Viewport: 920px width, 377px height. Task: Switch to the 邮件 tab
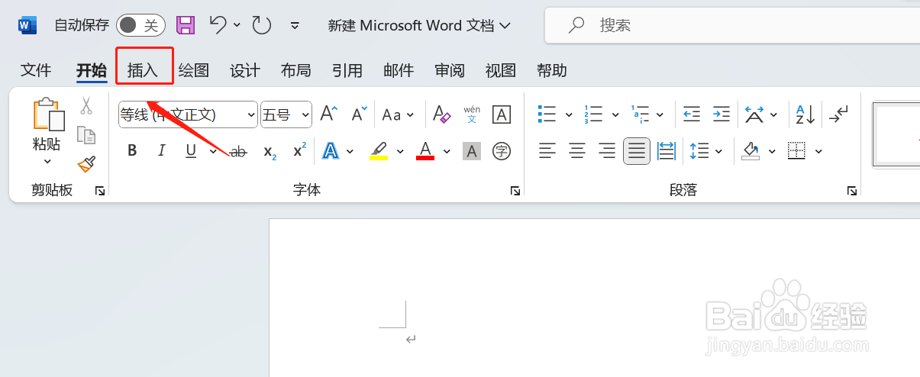[x=399, y=71]
